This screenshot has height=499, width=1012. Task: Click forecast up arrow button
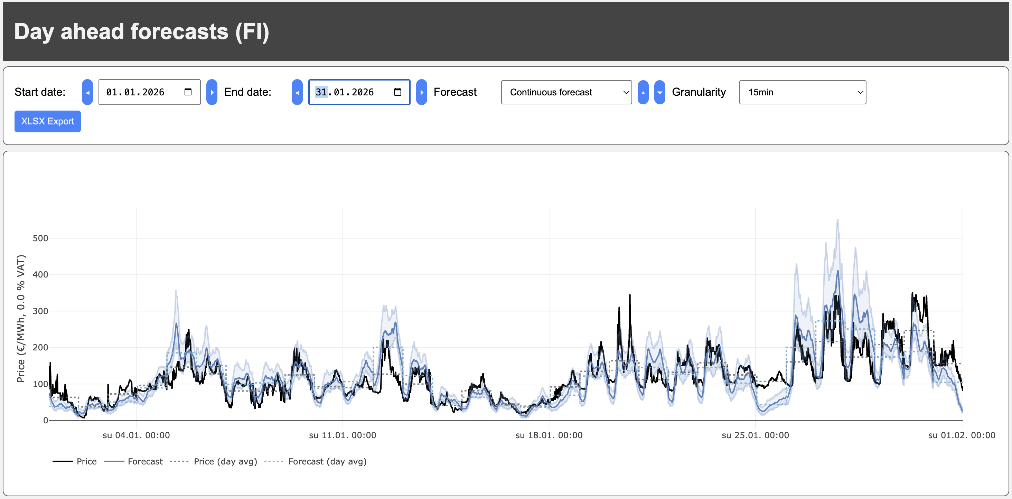(x=643, y=92)
